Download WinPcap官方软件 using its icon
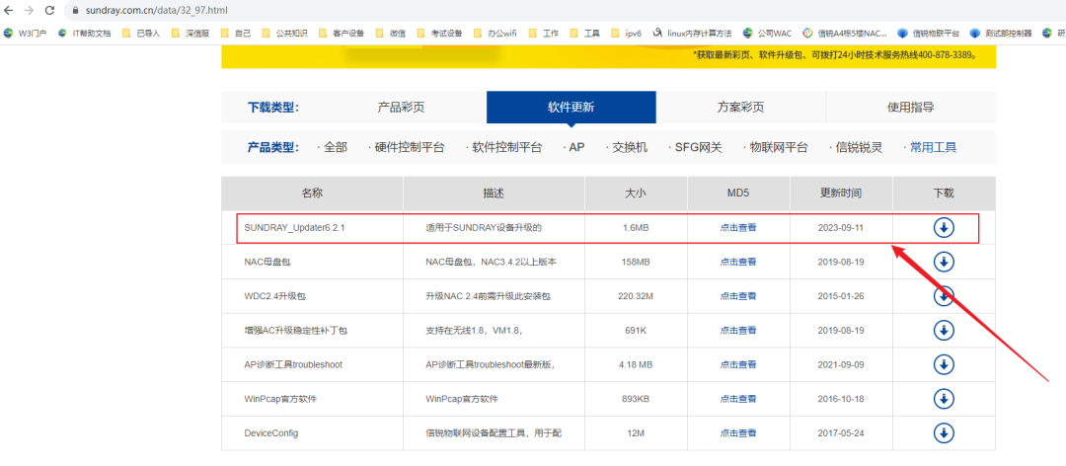The width and height of the screenshot is (1066, 466). [x=944, y=399]
